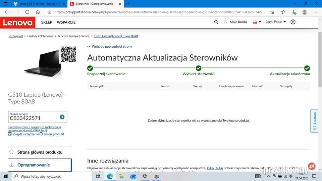The width and height of the screenshot is (322, 181).
Task: Open the Mail app from the taskbar
Action: pos(133,176)
